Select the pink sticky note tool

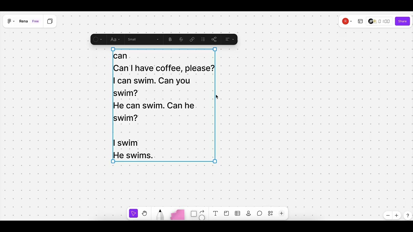[x=177, y=215]
